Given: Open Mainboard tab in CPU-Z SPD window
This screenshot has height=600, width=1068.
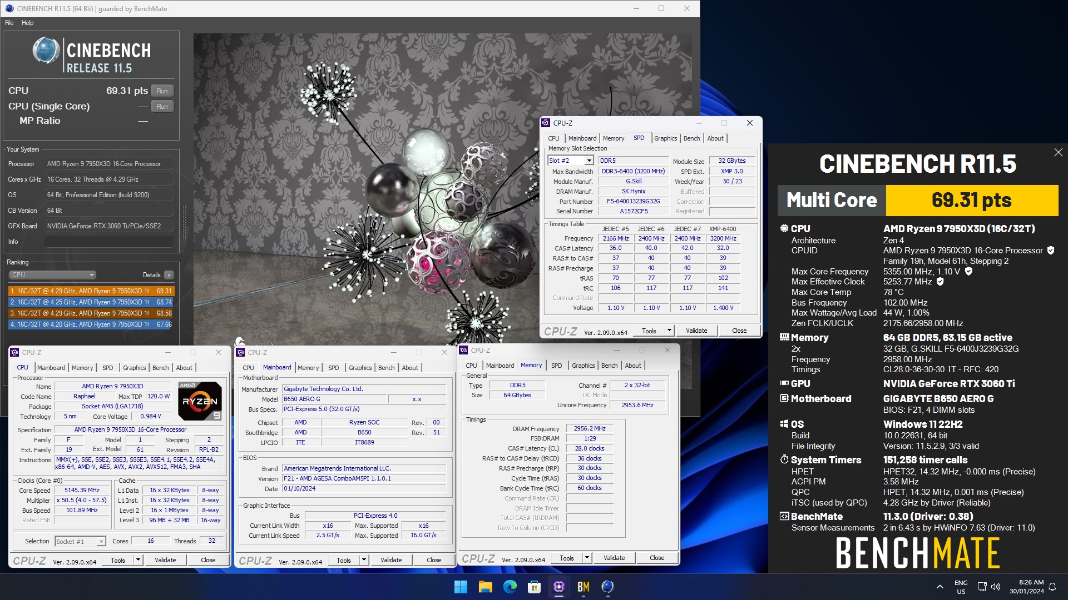Looking at the screenshot, I should click(x=582, y=138).
